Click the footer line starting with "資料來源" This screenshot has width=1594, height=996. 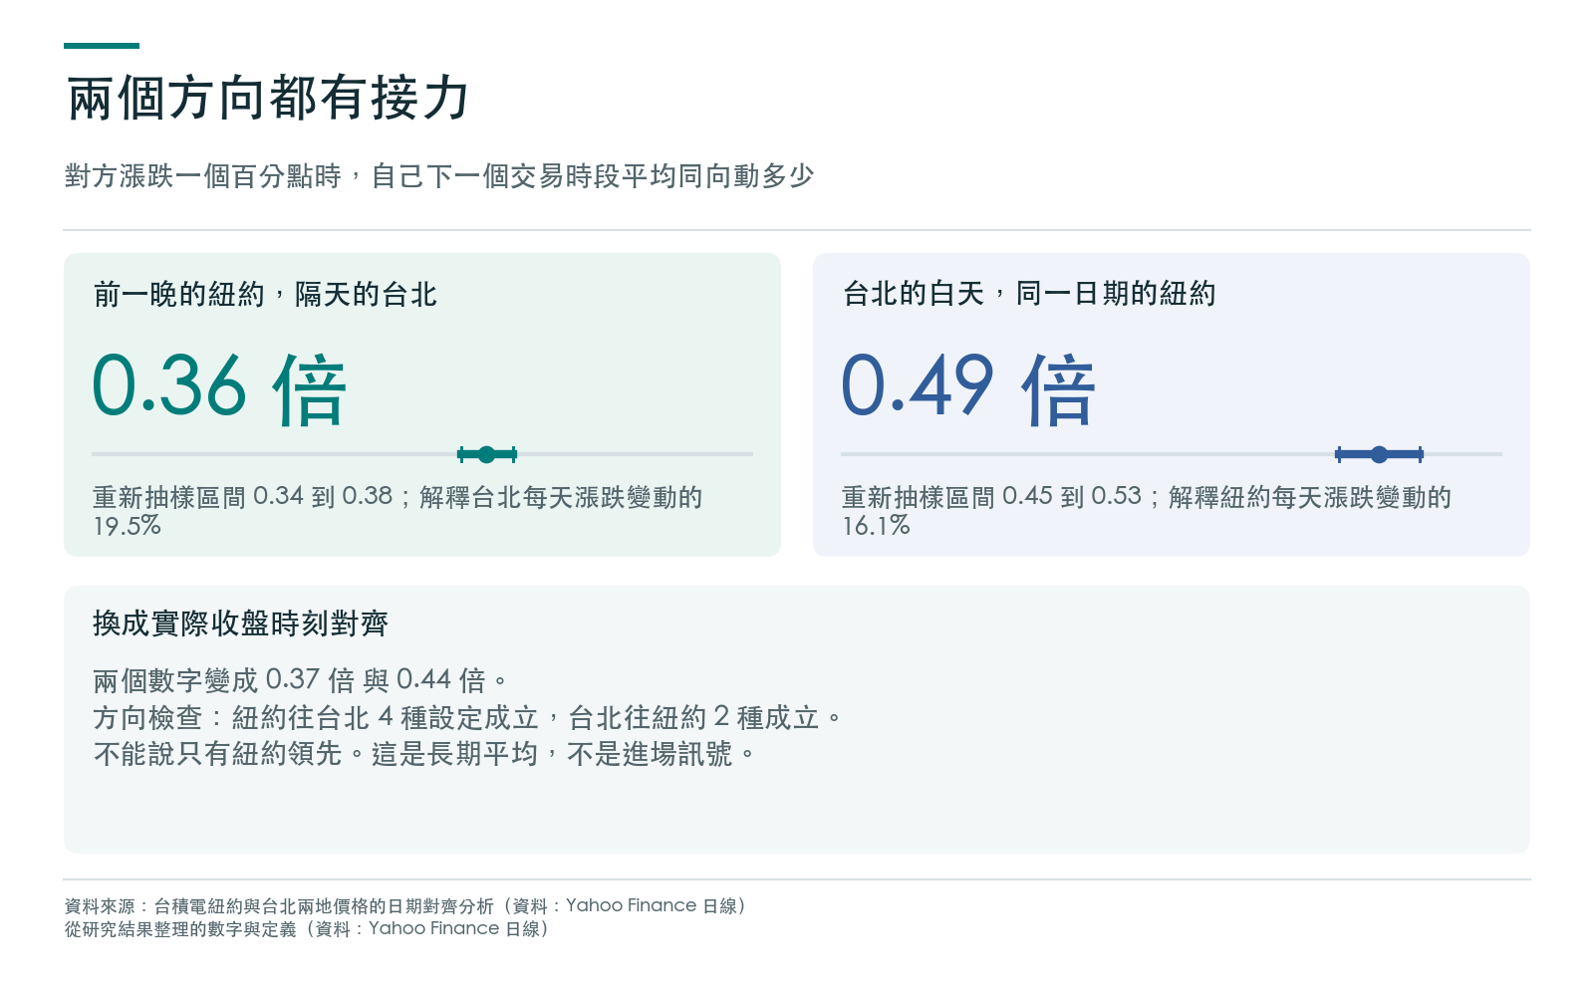point(405,905)
